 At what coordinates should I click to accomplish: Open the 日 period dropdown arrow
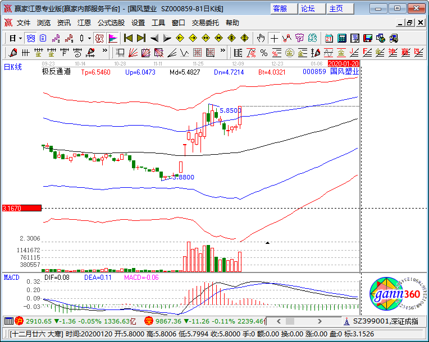(20, 38)
